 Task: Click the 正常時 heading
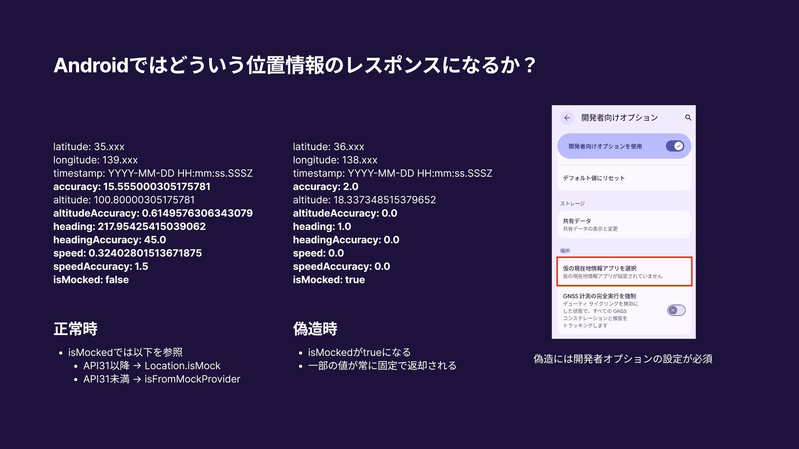[75, 329]
